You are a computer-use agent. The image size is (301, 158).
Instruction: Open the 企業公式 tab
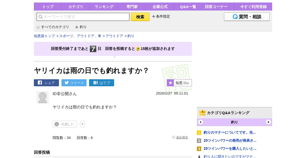tap(160, 7)
